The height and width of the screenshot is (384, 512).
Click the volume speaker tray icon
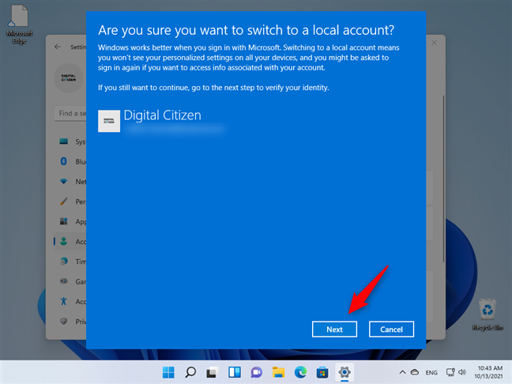(462, 372)
